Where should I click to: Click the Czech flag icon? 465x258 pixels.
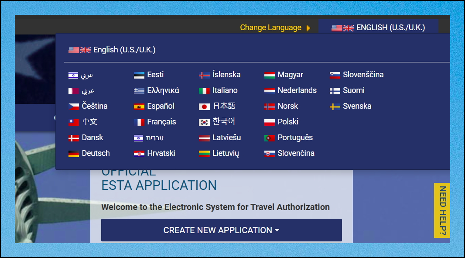tap(74, 106)
